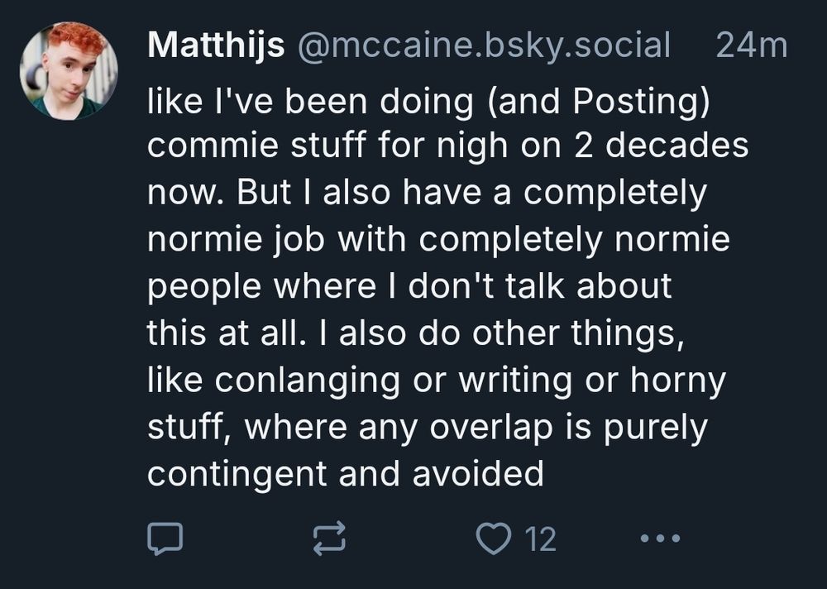827x589 pixels.
Task: Click the line "now. But I also have"
Action: click(x=427, y=193)
